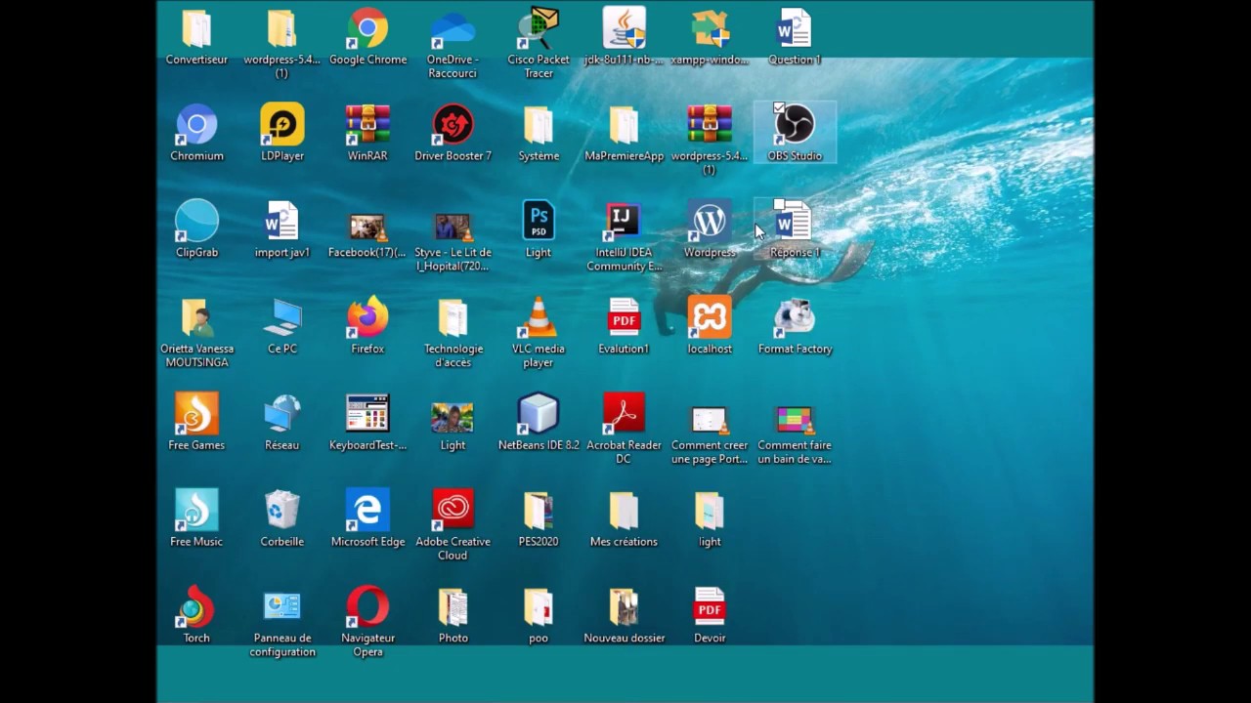
Task: Select the Ce PC icon
Action: [282, 317]
